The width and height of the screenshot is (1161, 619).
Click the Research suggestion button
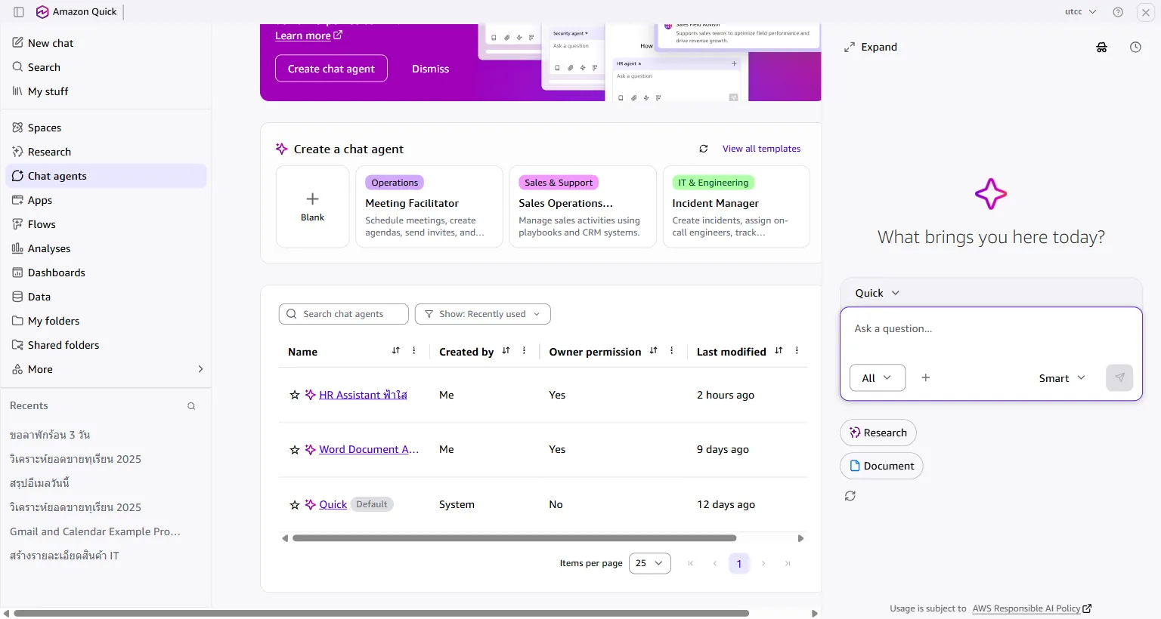coord(878,433)
